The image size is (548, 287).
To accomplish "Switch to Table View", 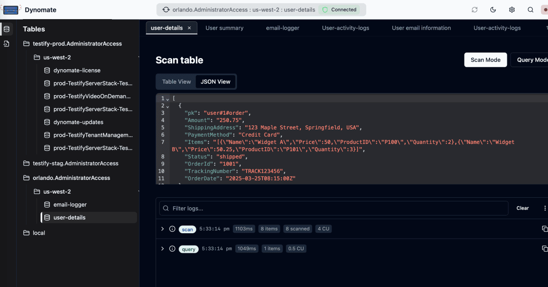I will pos(176,82).
